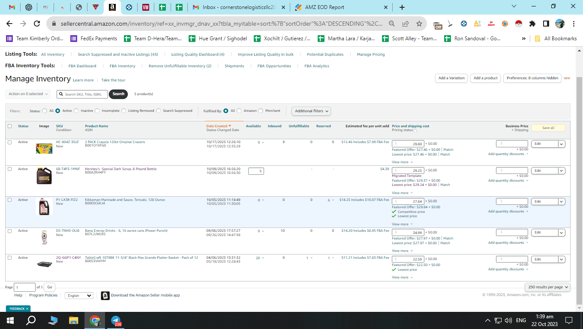This screenshot has height=329, width=583.
Task: Click the volume speaker icon in system tray
Action: click(x=508, y=320)
